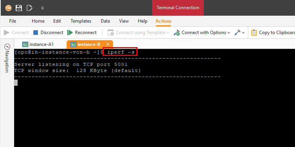Click the Reconnect button

pyautogui.click(x=82, y=33)
